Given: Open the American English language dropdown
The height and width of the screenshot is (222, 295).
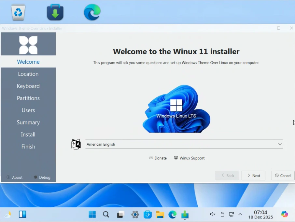Looking at the screenshot, I should tap(184, 144).
